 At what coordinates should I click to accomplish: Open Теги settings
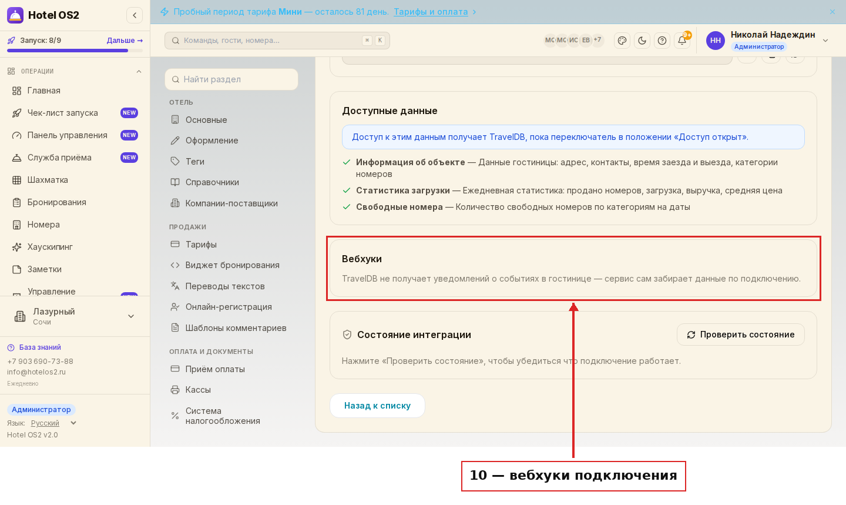pyautogui.click(x=231, y=162)
